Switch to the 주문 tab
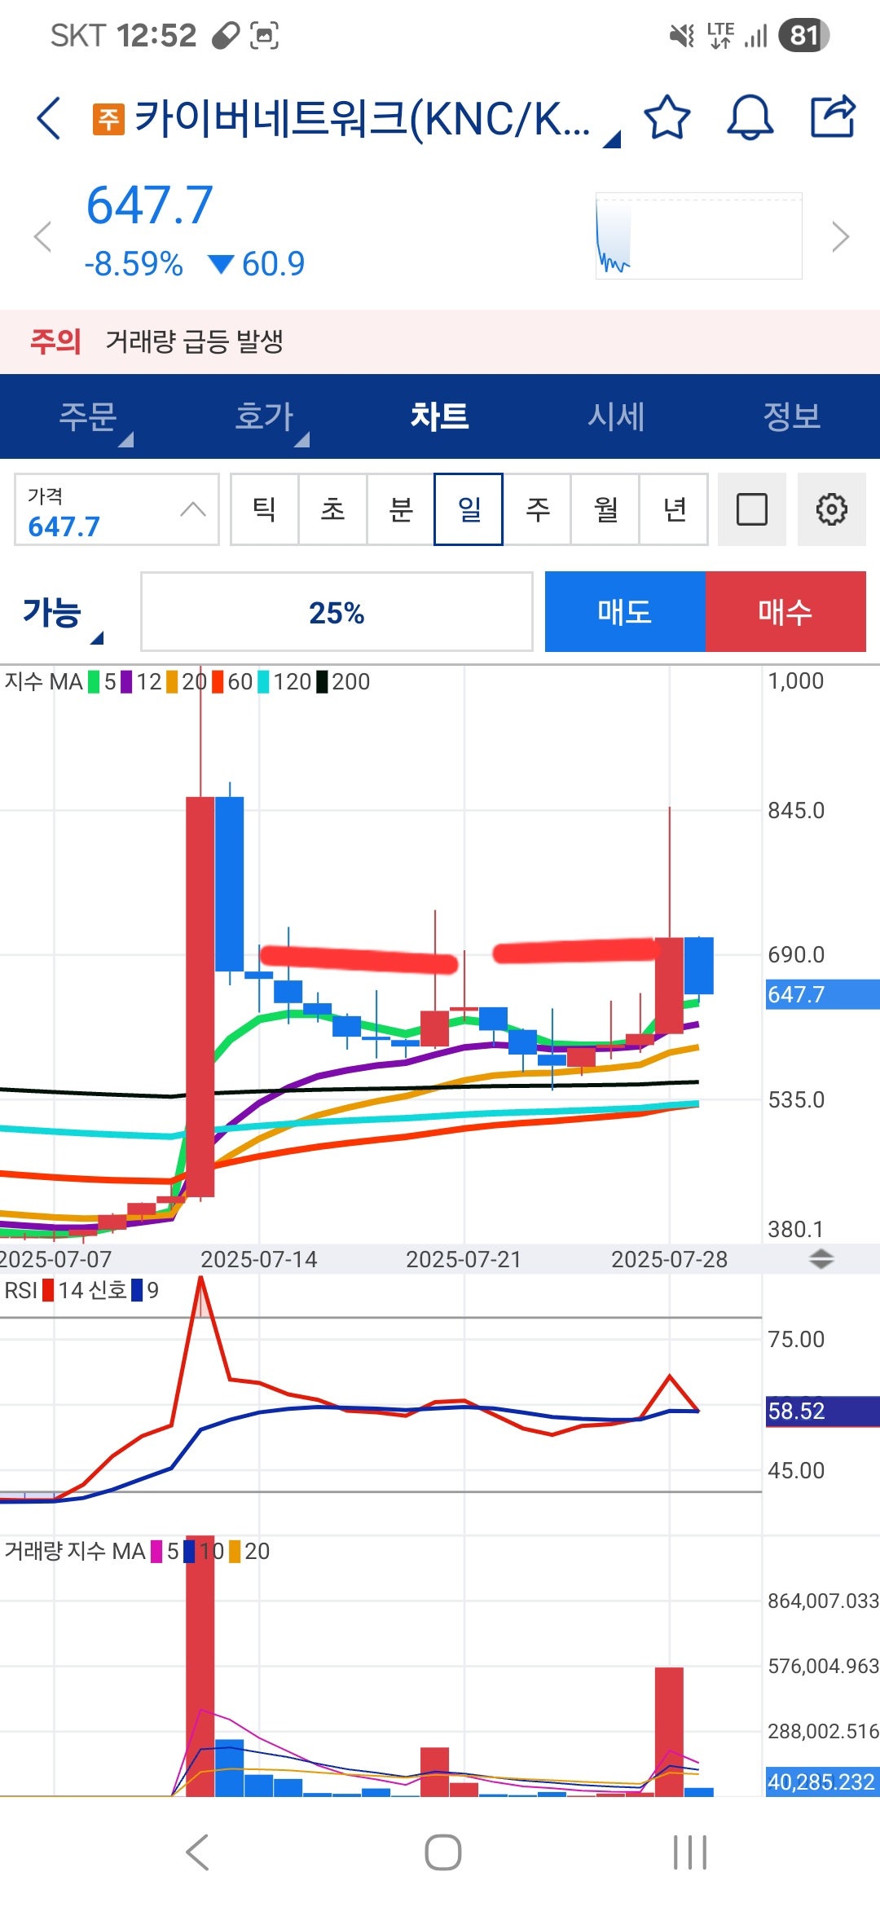Image resolution: width=880 pixels, height=1907 pixels. click(88, 416)
